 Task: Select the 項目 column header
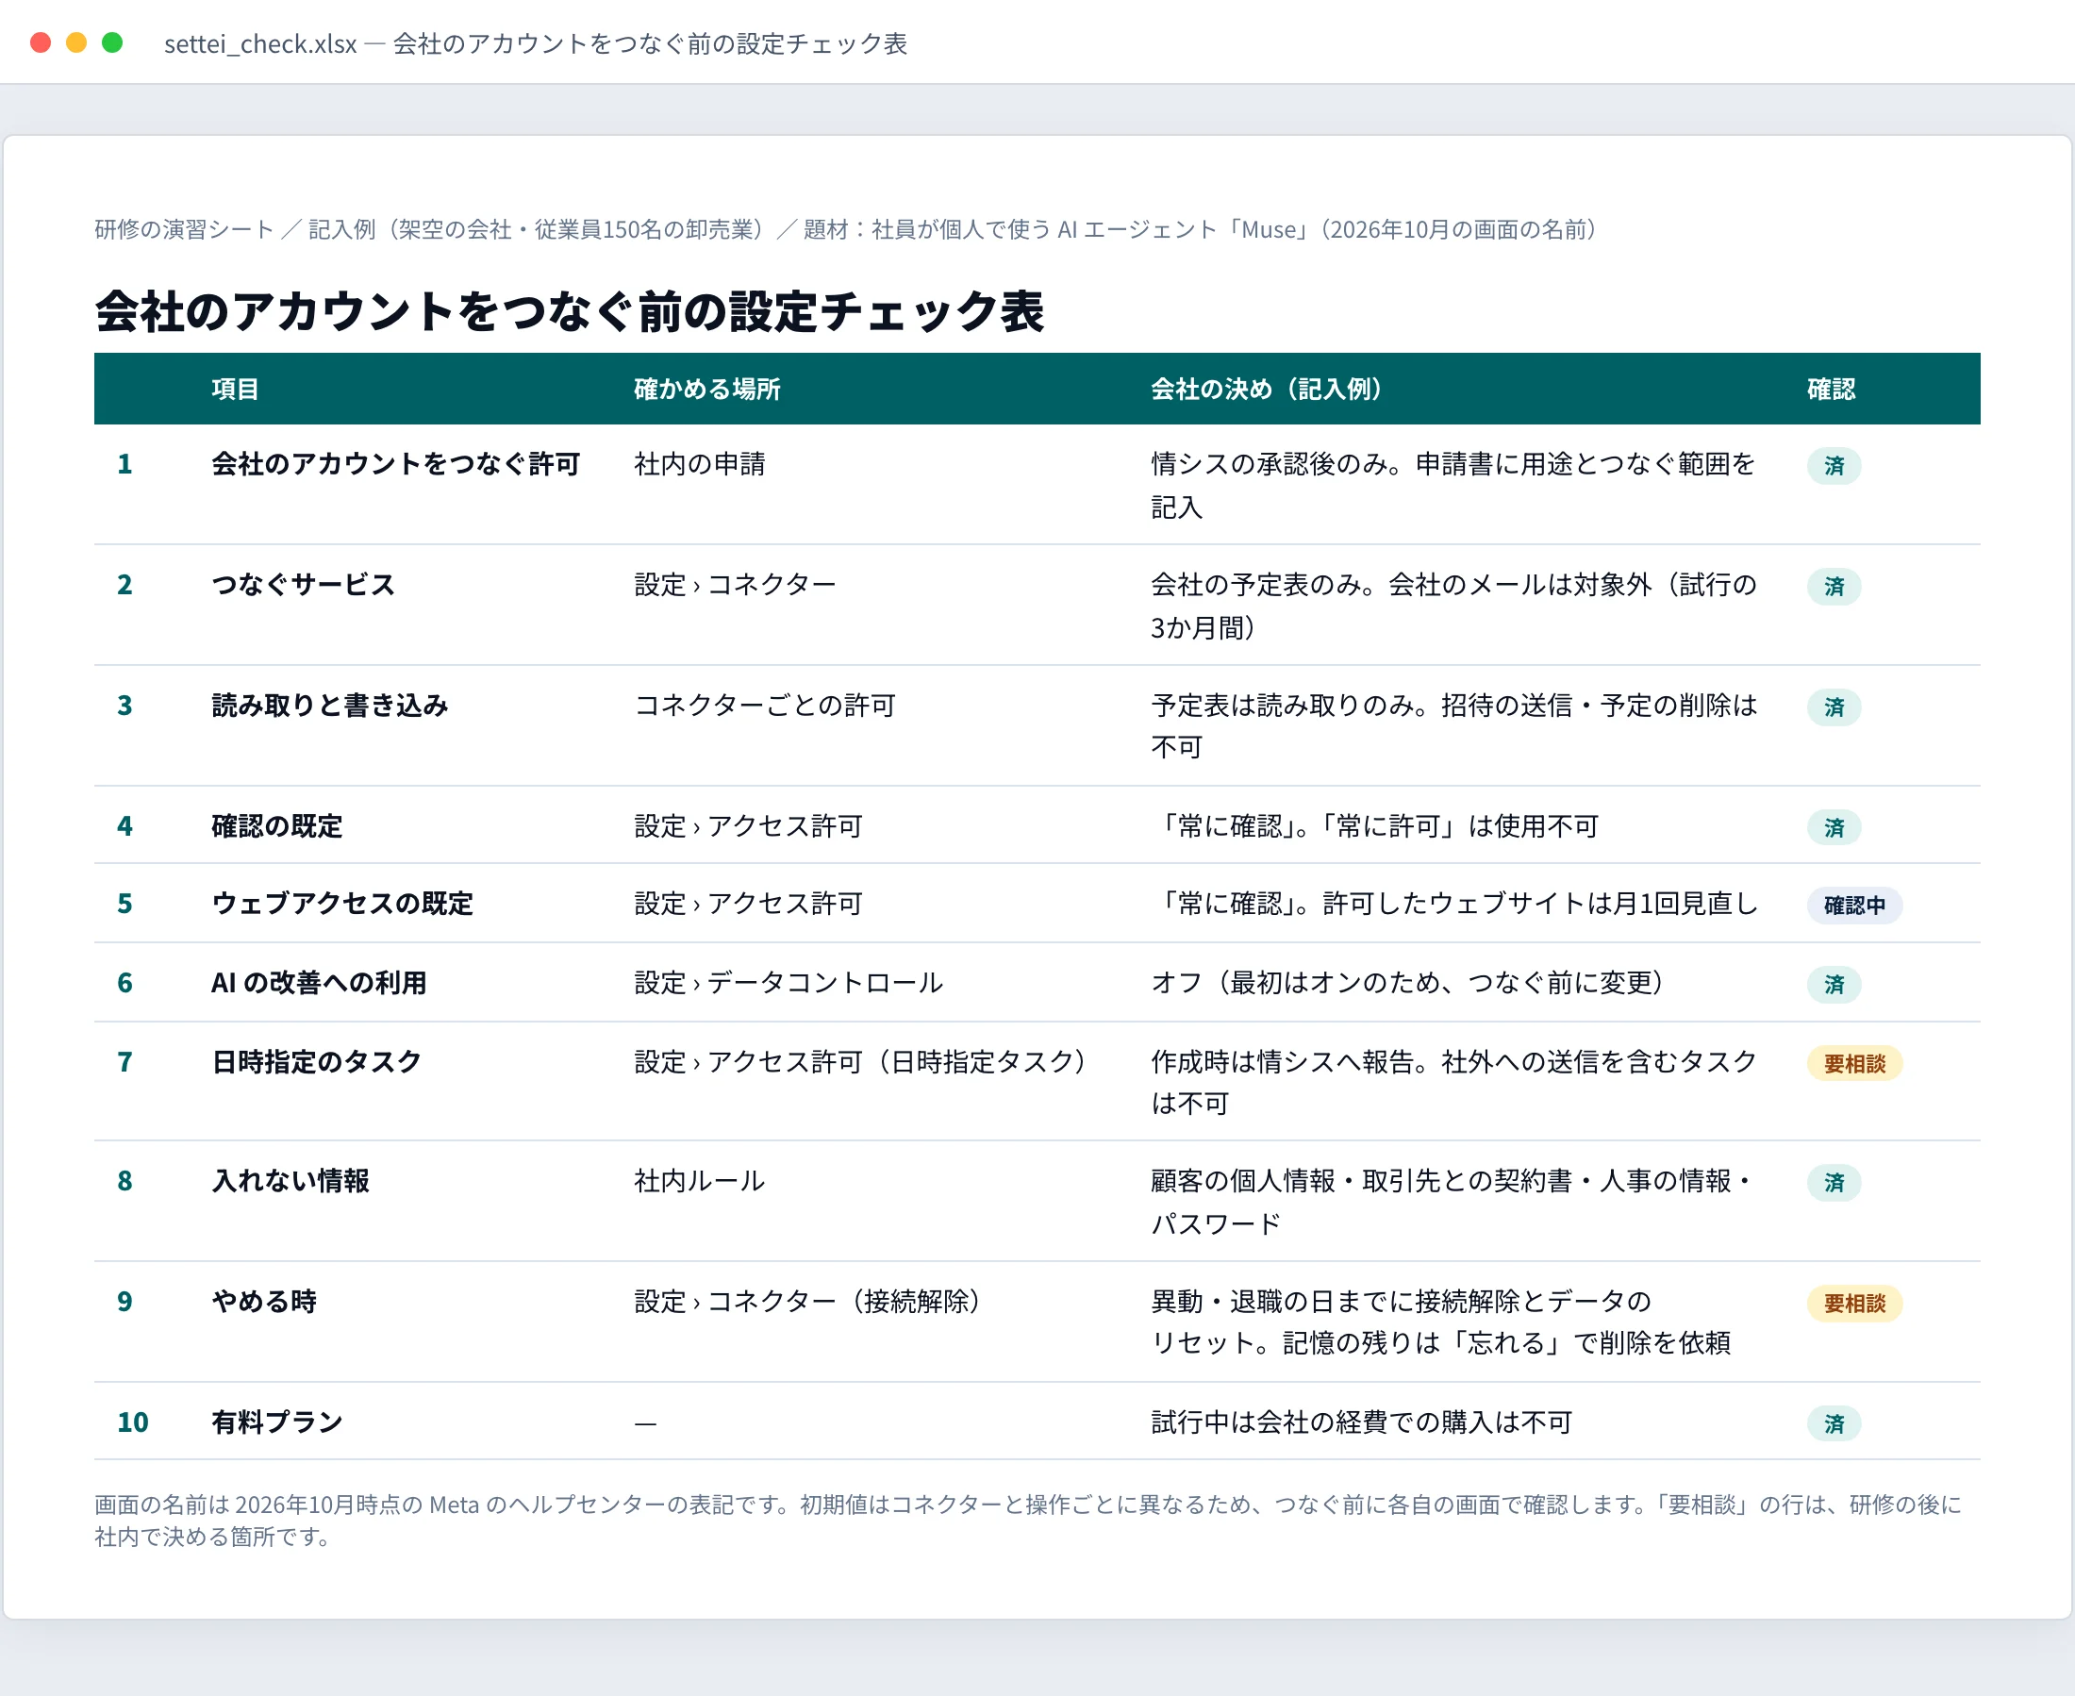[236, 389]
